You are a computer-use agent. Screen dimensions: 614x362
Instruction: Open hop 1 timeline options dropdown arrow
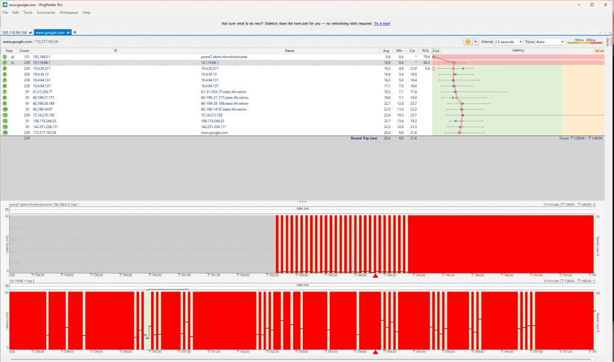(594, 205)
